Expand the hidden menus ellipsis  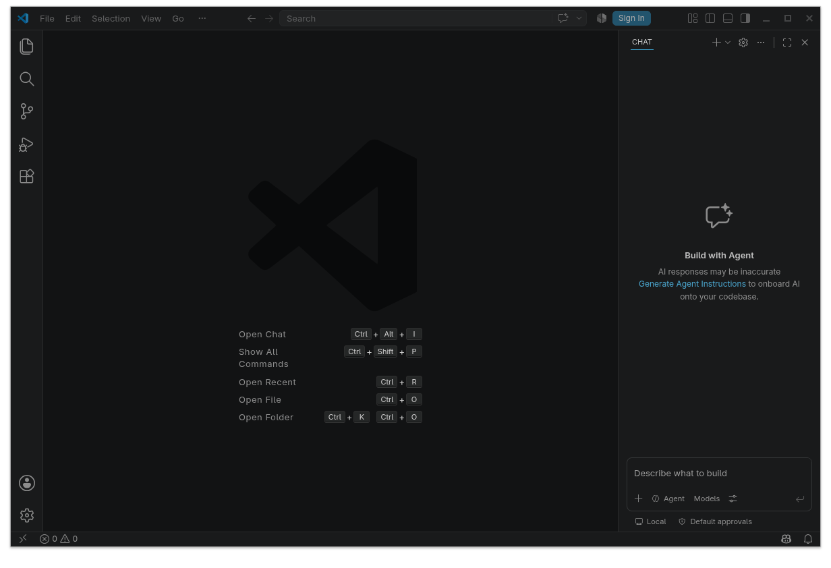click(x=202, y=18)
